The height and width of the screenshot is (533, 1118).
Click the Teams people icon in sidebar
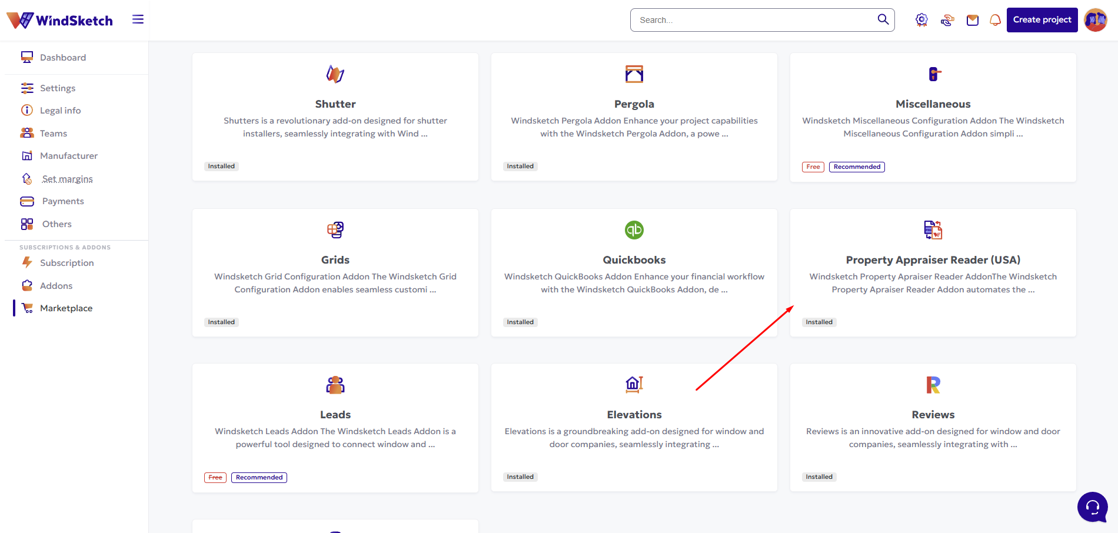(x=27, y=134)
